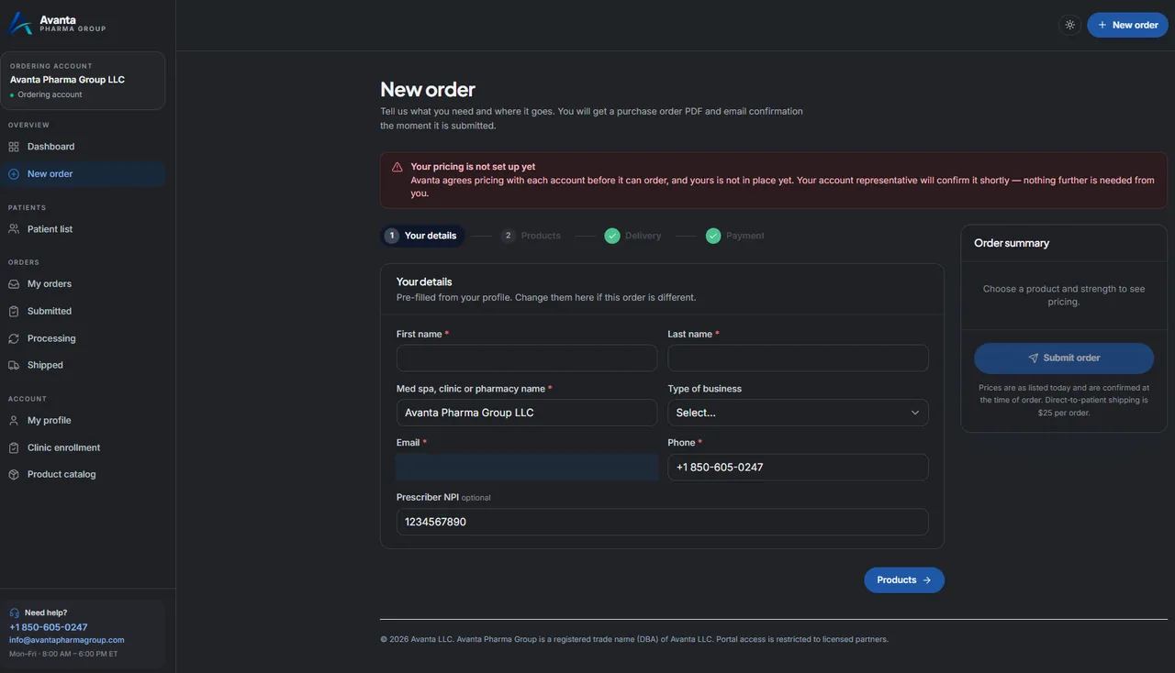Image resolution: width=1175 pixels, height=673 pixels.
Task: Click the My orders inbox icon
Action: [14, 284]
